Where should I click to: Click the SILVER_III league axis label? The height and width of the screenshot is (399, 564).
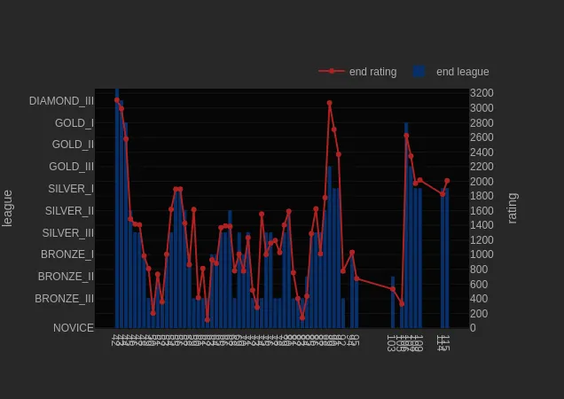(x=68, y=233)
